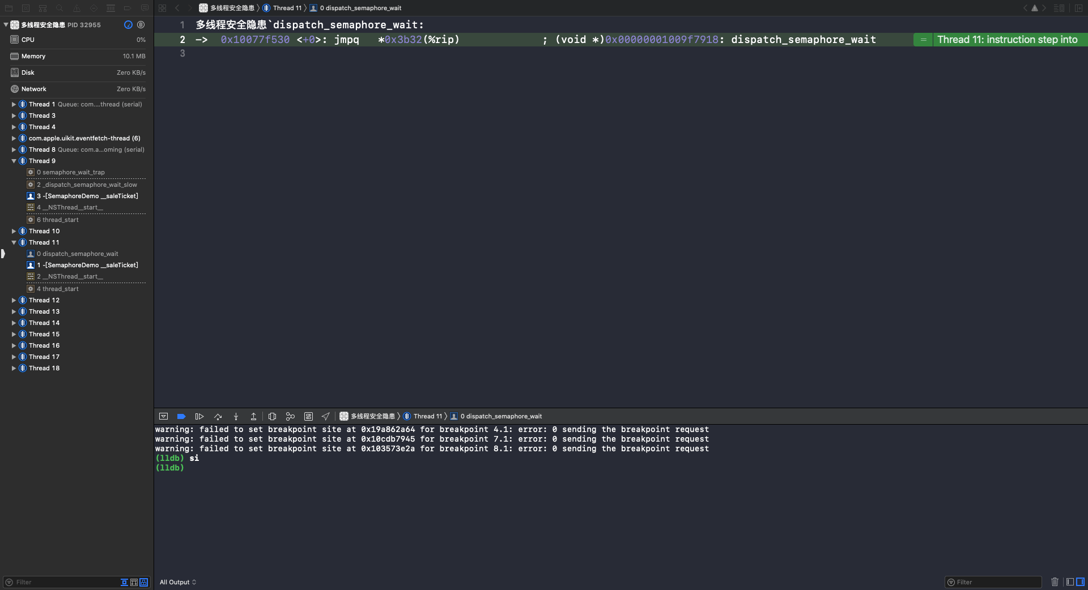
Task: Open the Report navigator icon
Action: pyautogui.click(x=145, y=8)
